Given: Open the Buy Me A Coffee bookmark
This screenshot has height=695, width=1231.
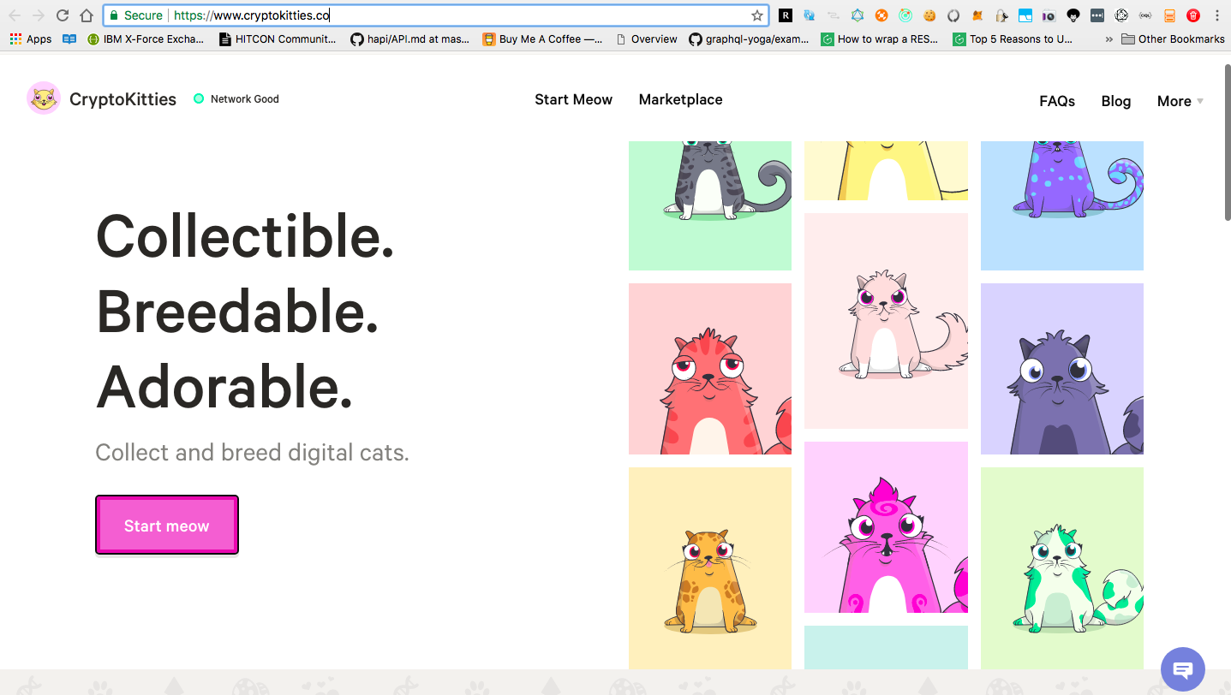Looking at the screenshot, I should tap(542, 39).
